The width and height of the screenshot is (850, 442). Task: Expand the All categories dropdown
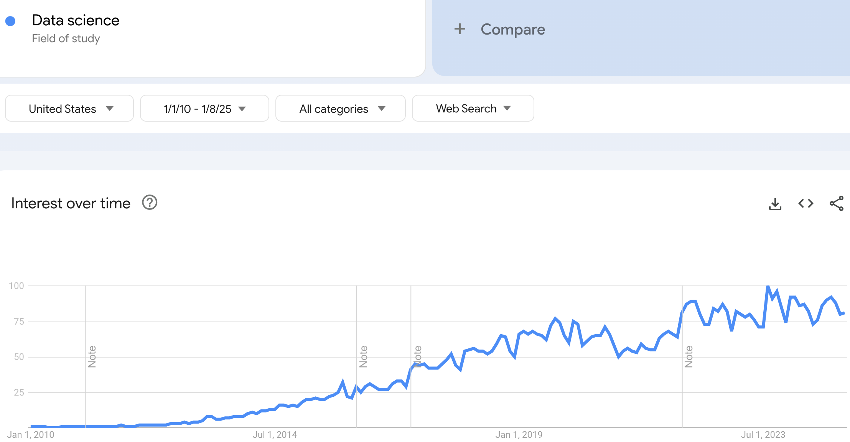click(340, 109)
